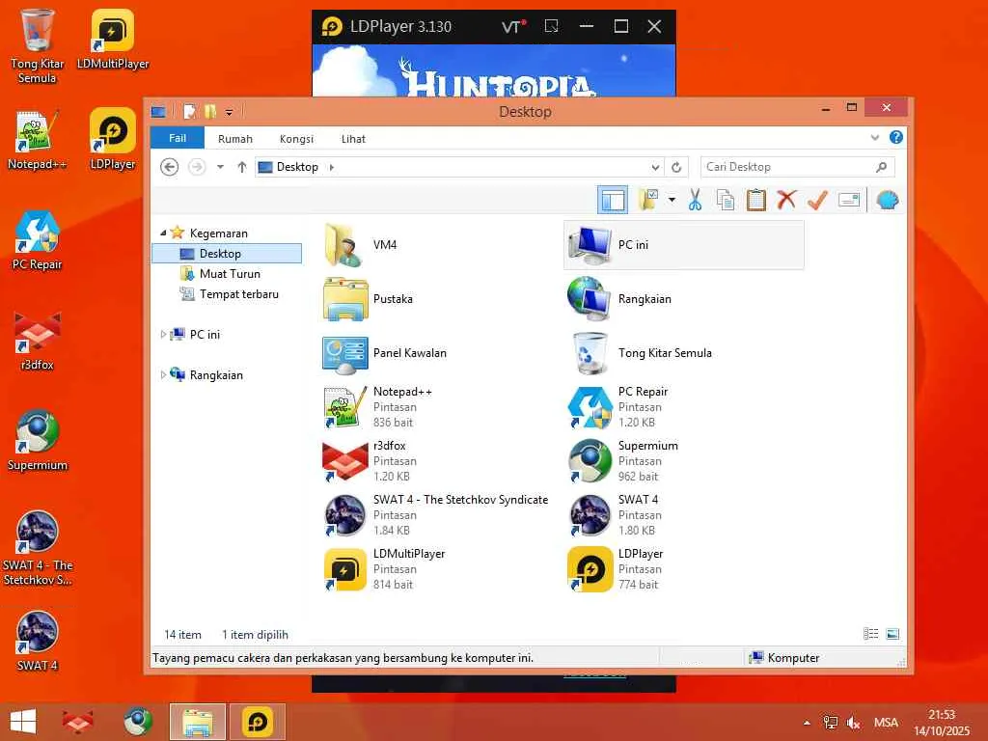Open the Rumah ribbon tab

pyautogui.click(x=235, y=139)
